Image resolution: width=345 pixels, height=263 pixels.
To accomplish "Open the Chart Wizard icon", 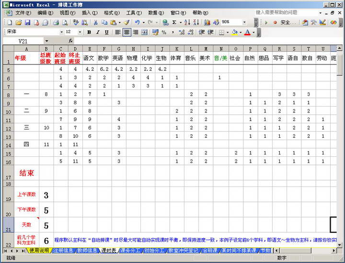I will click(207, 22).
